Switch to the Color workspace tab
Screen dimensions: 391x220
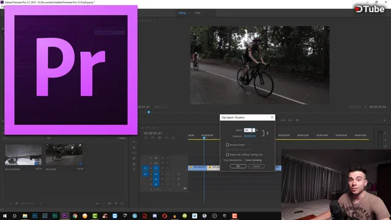(x=197, y=13)
